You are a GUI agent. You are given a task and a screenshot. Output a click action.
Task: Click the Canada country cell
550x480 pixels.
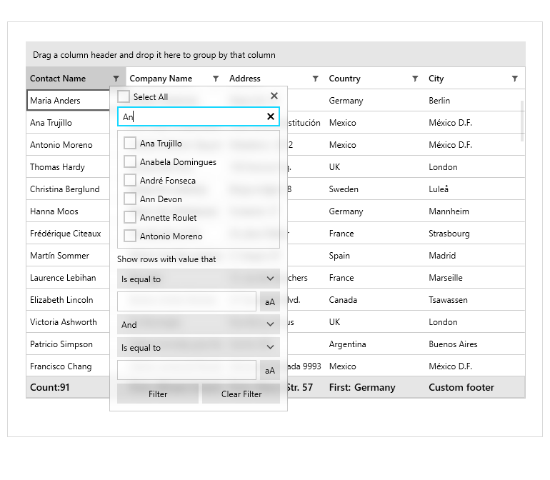pos(375,299)
